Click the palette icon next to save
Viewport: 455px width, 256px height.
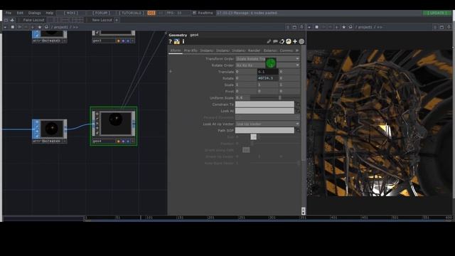(x=12, y=20)
